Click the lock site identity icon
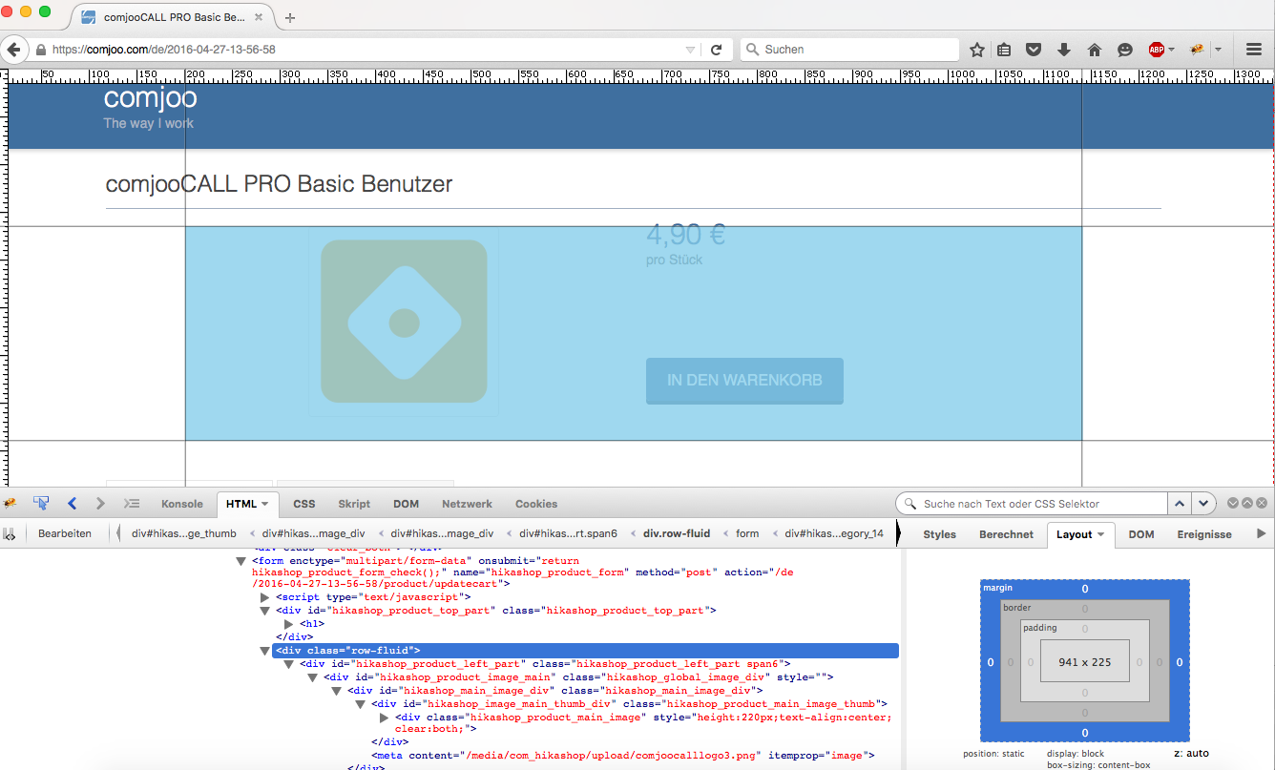Image resolution: width=1275 pixels, height=770 pixels. pos(41,50)
